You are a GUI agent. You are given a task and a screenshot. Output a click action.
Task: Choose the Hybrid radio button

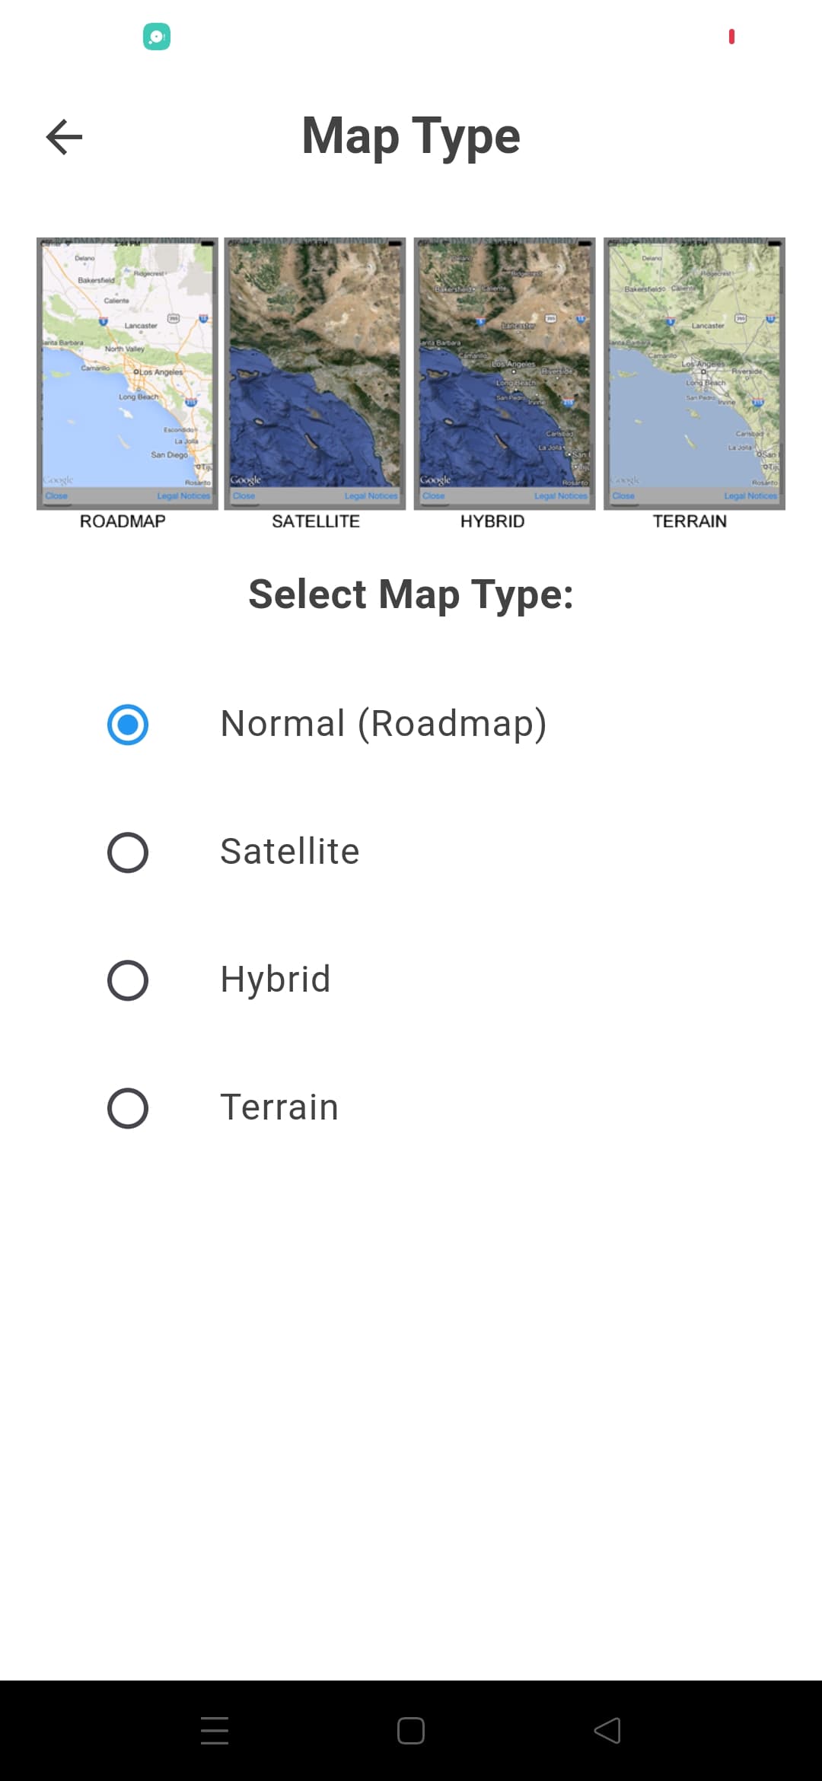tap(128, 980)
